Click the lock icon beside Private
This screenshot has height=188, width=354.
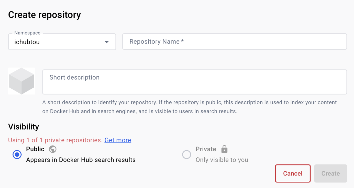[224, 149]
